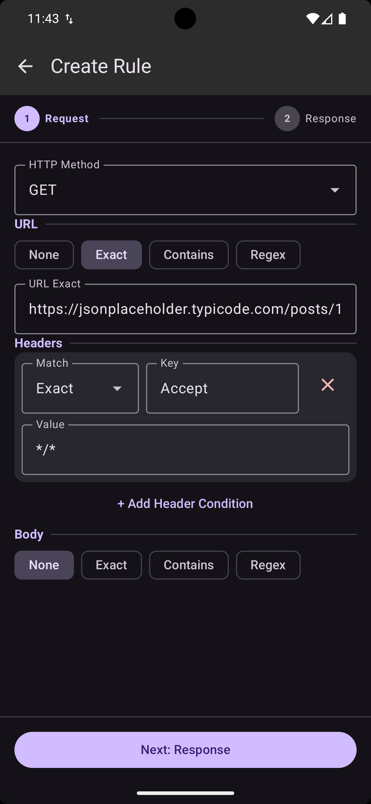371x804 pixels.
Task: Select Contains matching for the URL
Action: 189,255
